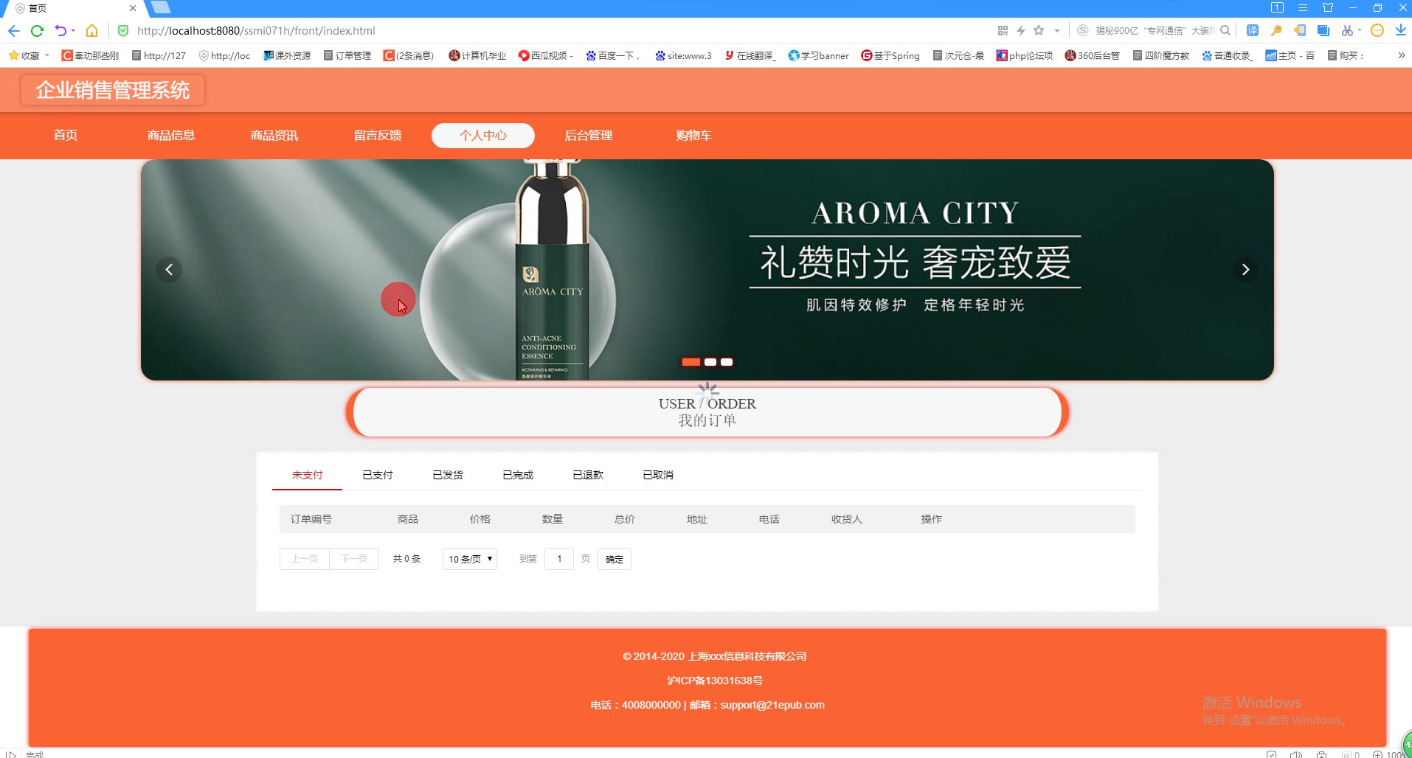1412x758 pixels.
Task: Open the 订单管理 bookmark
Action: click(x=347, y=55)
